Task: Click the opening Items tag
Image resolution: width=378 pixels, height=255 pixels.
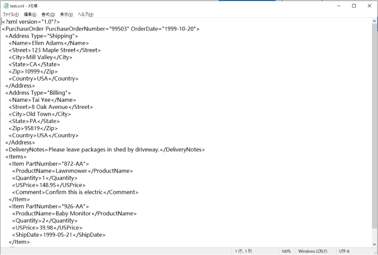Action: pyautogui.click(x=16, y=157)
